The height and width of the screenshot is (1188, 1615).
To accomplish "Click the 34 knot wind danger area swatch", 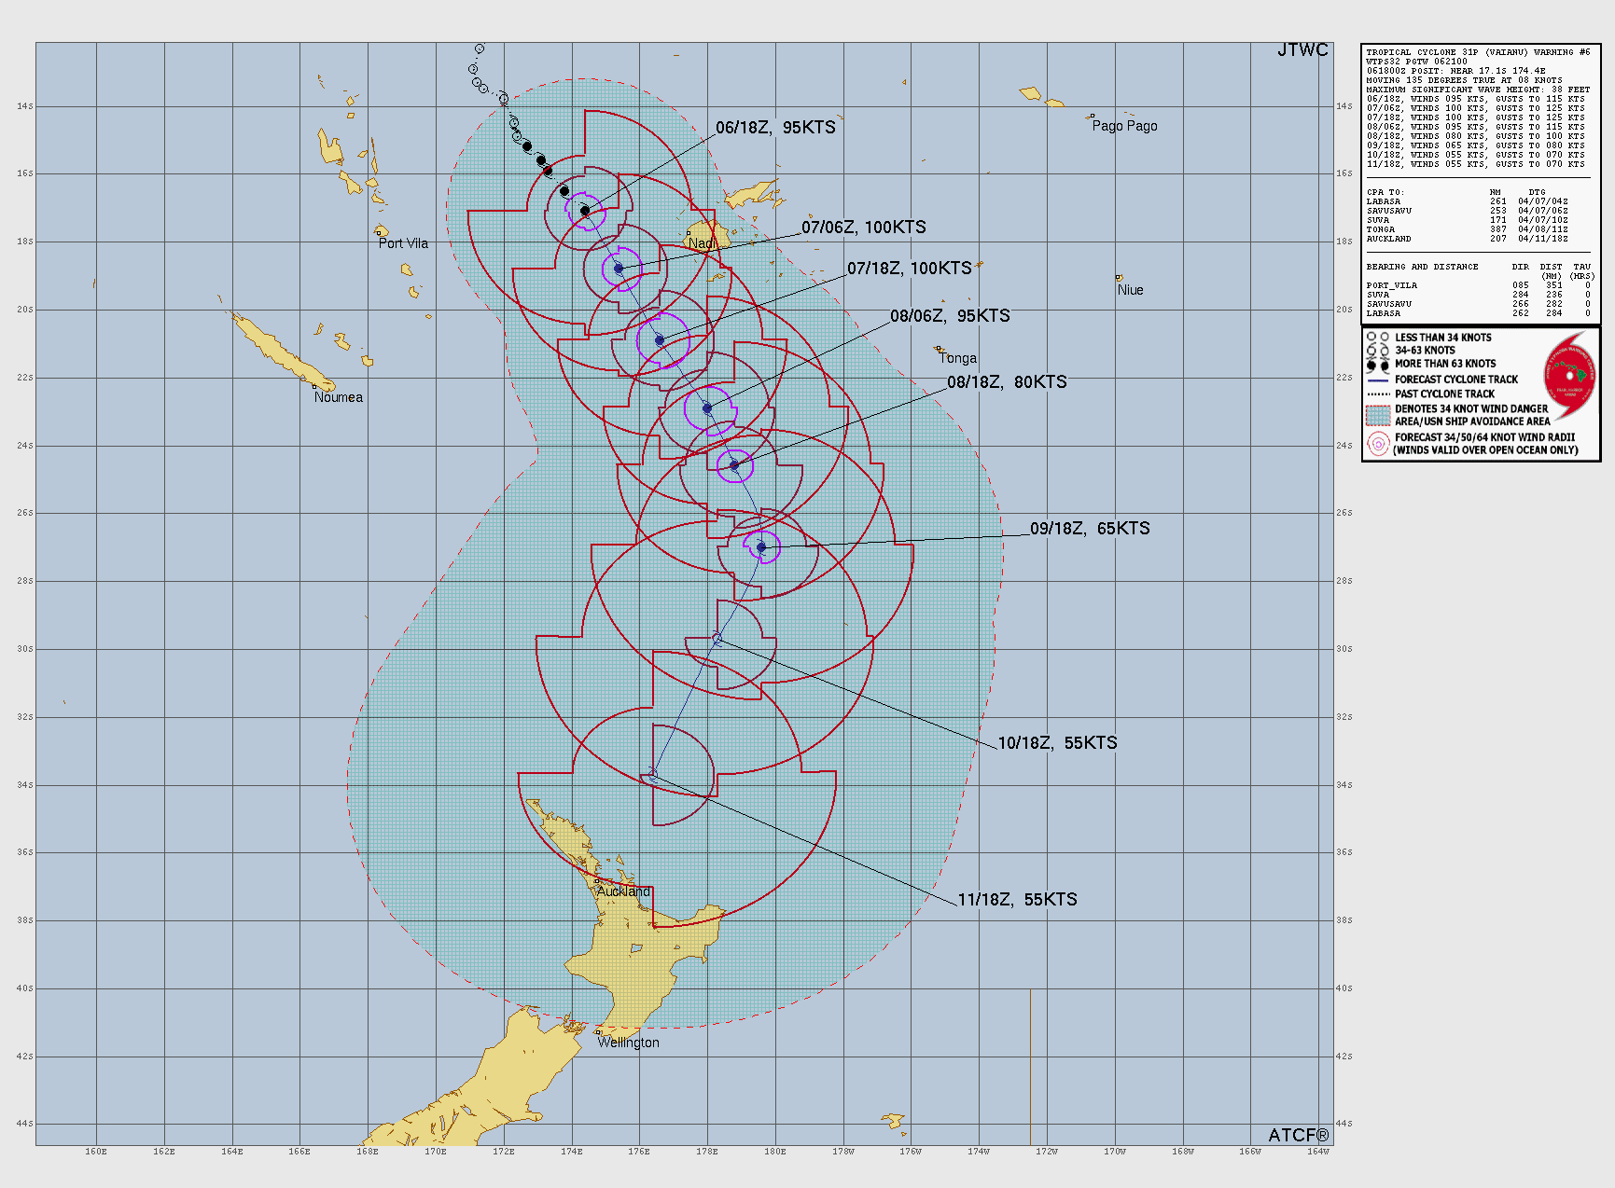I will (1378, 415).
